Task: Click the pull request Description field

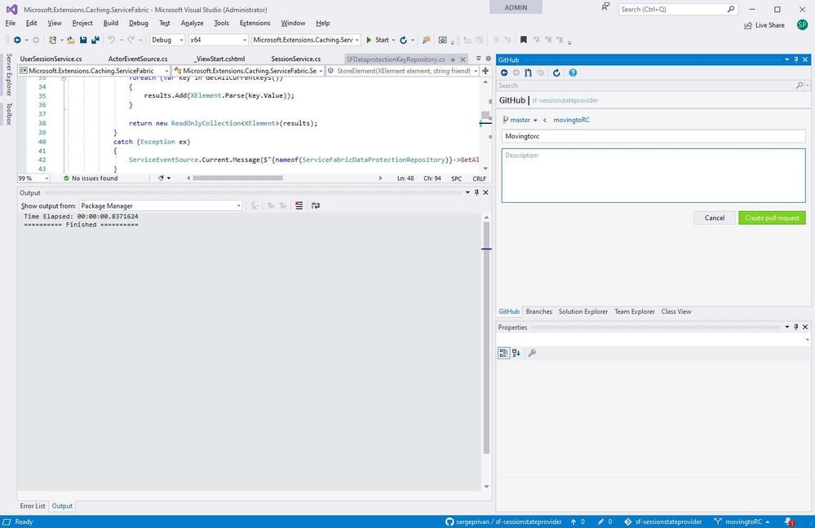Action: coord(653,175)
